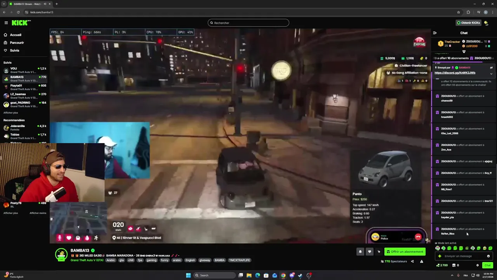The width and height of the screenshot is (497, 280).
Task: Share the stream via share icon
Action: (x=412, y=261)
